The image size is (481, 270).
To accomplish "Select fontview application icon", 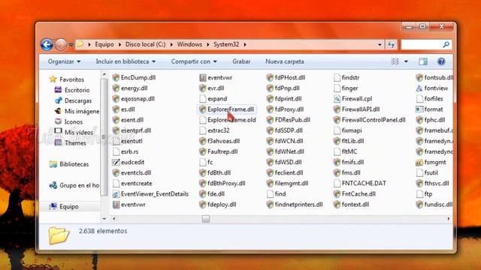I will click(419, 88).
